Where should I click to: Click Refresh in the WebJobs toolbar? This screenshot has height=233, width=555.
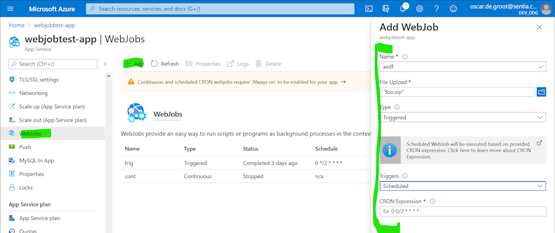point(165,64)
